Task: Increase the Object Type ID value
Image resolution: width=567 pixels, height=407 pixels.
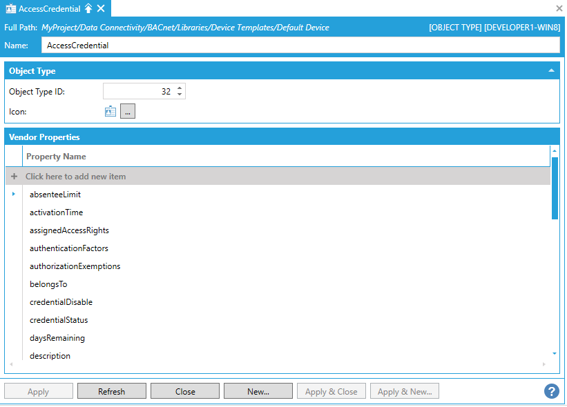Action: (180, 88)
